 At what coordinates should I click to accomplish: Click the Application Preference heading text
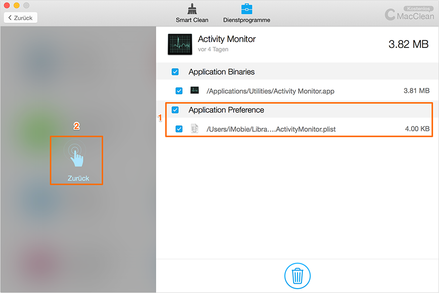226,110
